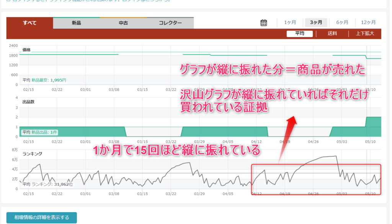Toggle 上下拡大 chart scaling
This screenshot has height=224, width=392.
[365, 34]
